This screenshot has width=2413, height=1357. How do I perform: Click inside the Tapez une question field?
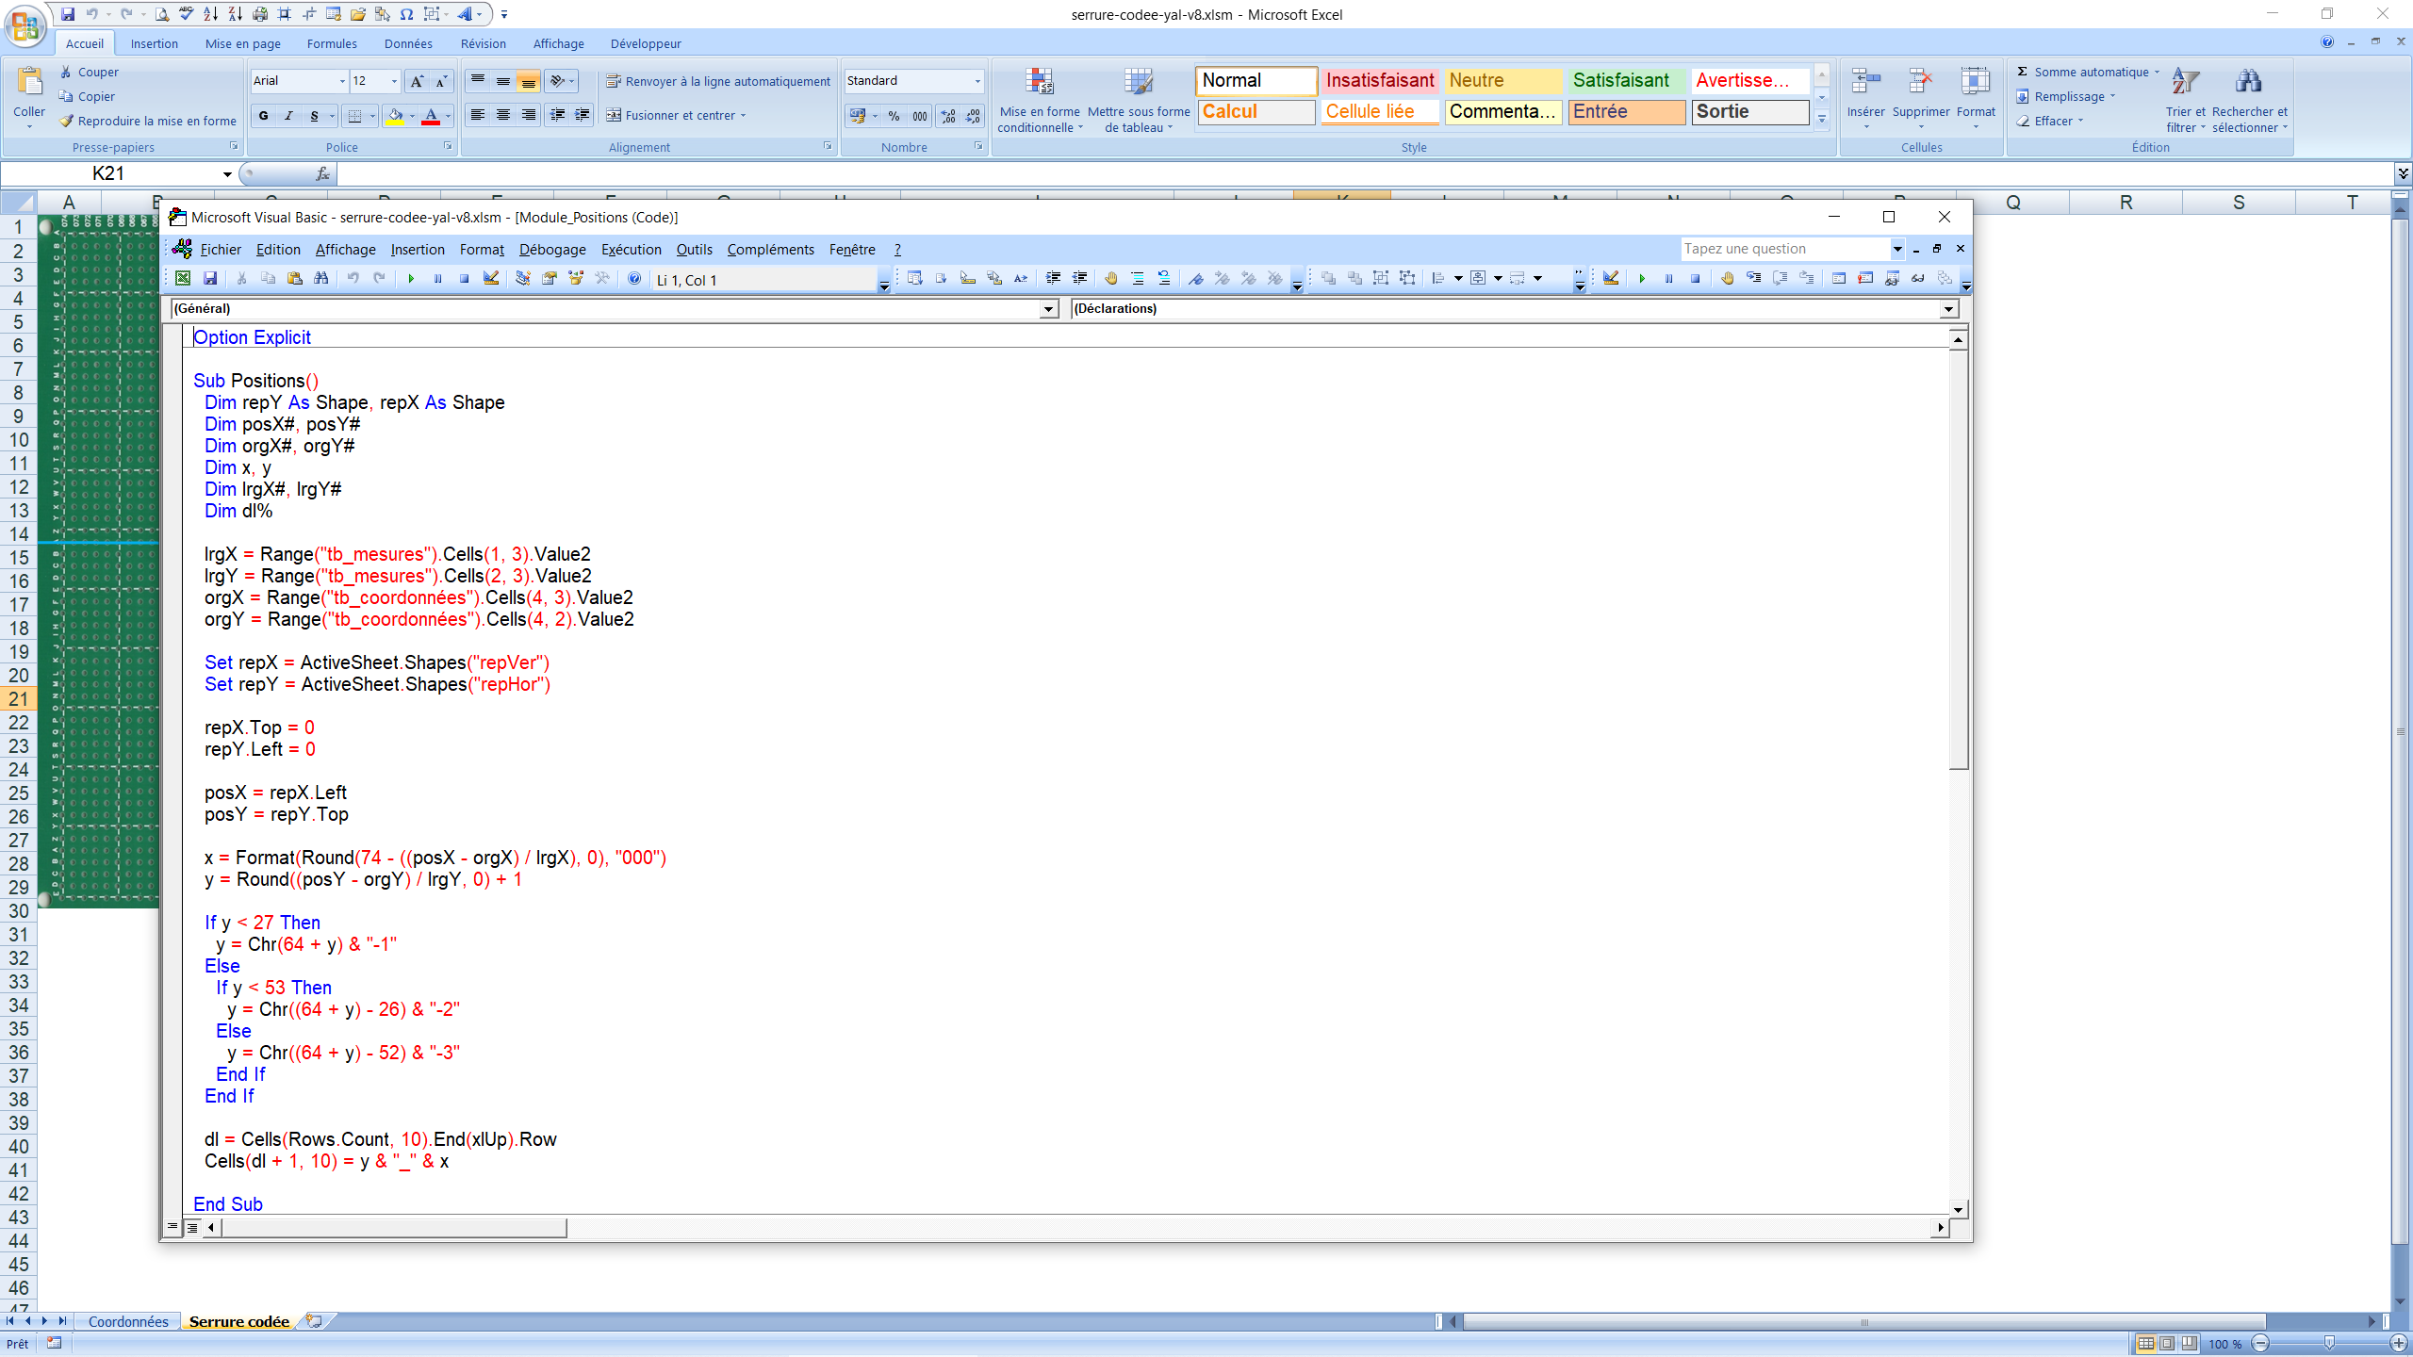1785,249
